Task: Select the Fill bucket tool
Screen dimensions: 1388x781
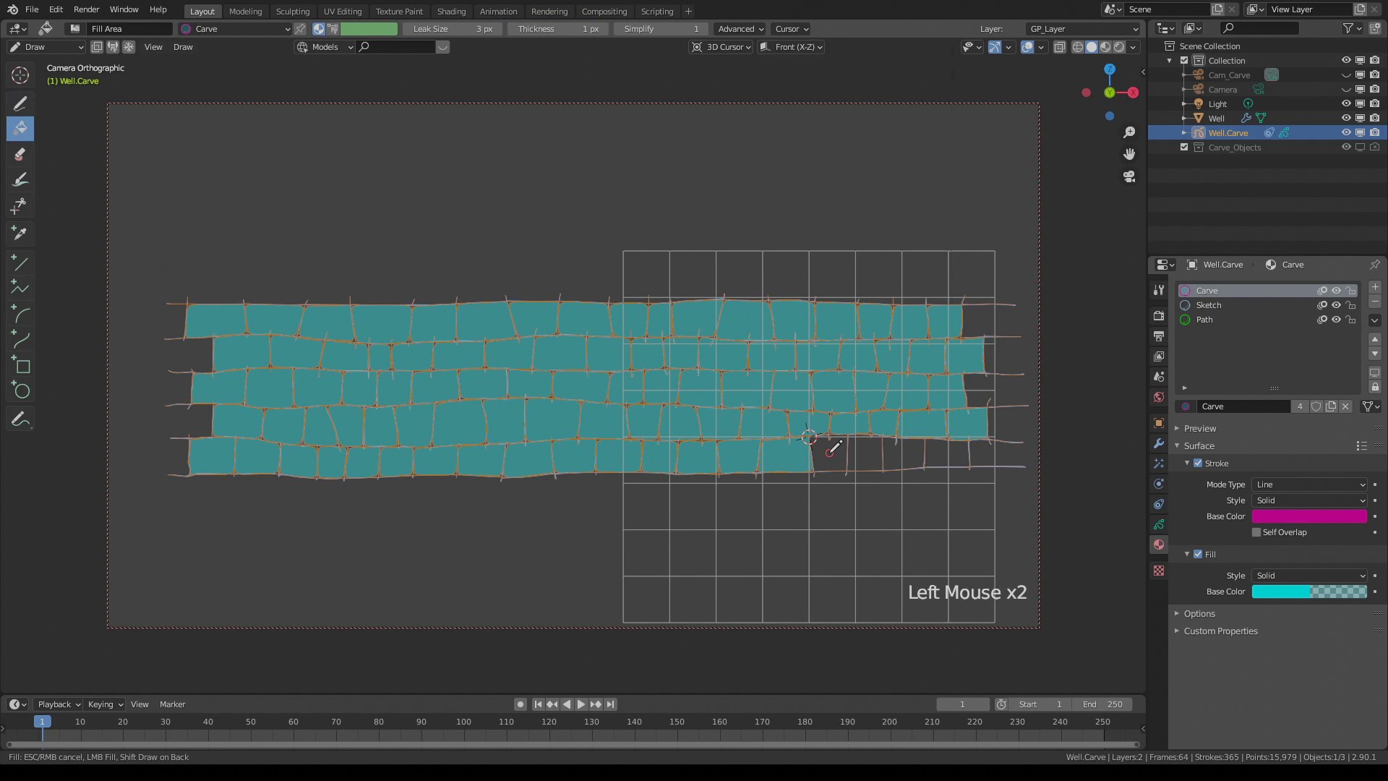Action: pyautogui.click(x=20, y=129)
